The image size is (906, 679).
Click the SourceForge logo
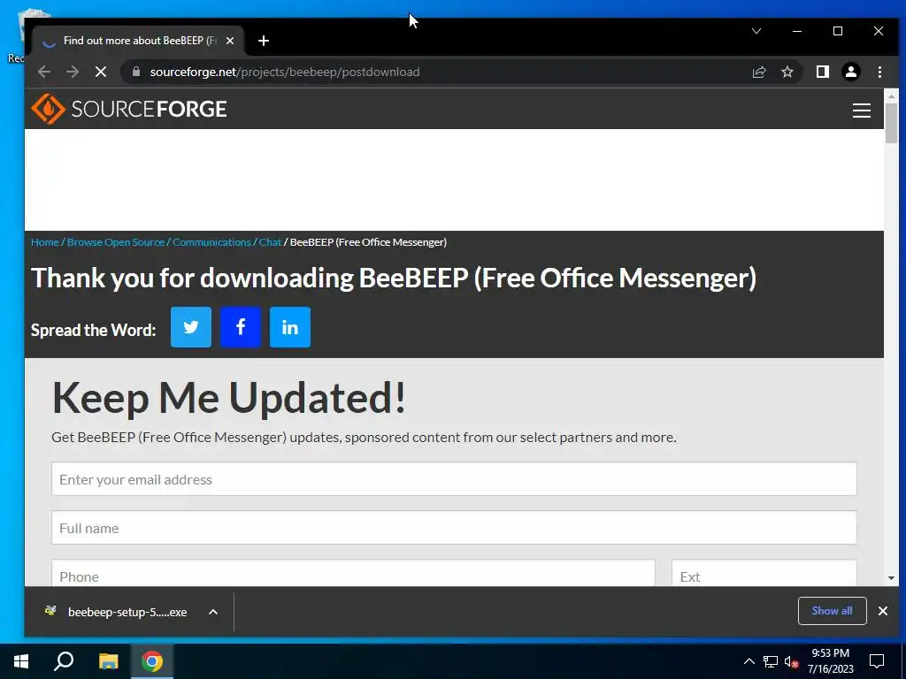129,109
